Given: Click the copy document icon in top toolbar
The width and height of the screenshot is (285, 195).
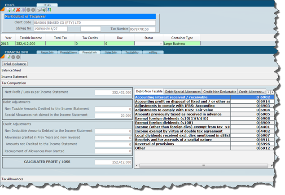Looking at the screenshot, I should (23, 9).
